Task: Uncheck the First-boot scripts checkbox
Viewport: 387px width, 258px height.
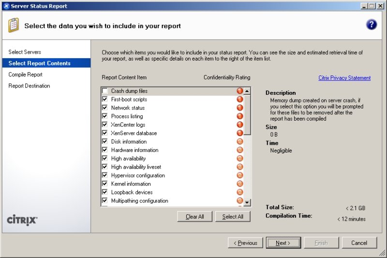Action: 105,99
